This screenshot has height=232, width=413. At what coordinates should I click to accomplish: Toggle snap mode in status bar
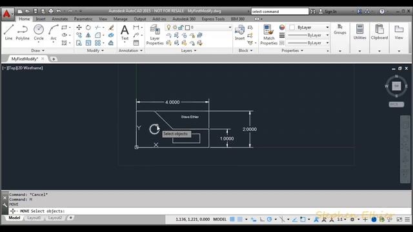[x=239, y=219]
